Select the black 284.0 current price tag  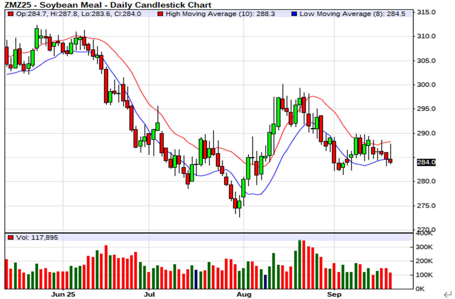click(x=426, y=163)
